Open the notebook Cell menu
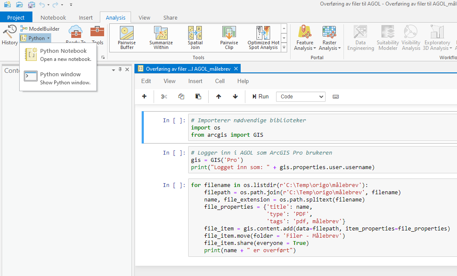Viewport: 457px width, 276px height. (x=220, y=81)
